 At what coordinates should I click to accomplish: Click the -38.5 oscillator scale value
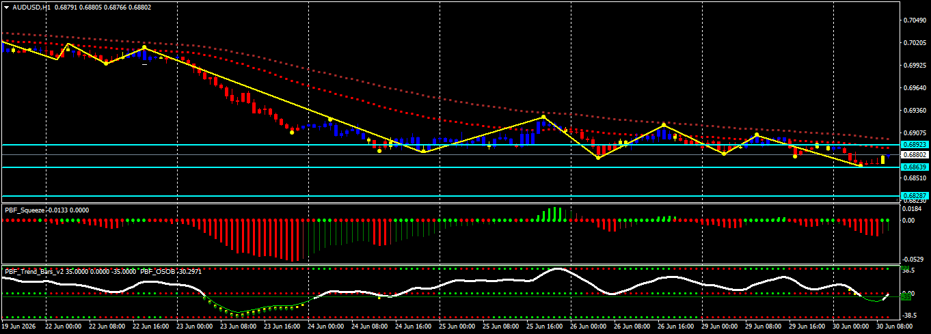pyautogui.click(x=910, y=316)
